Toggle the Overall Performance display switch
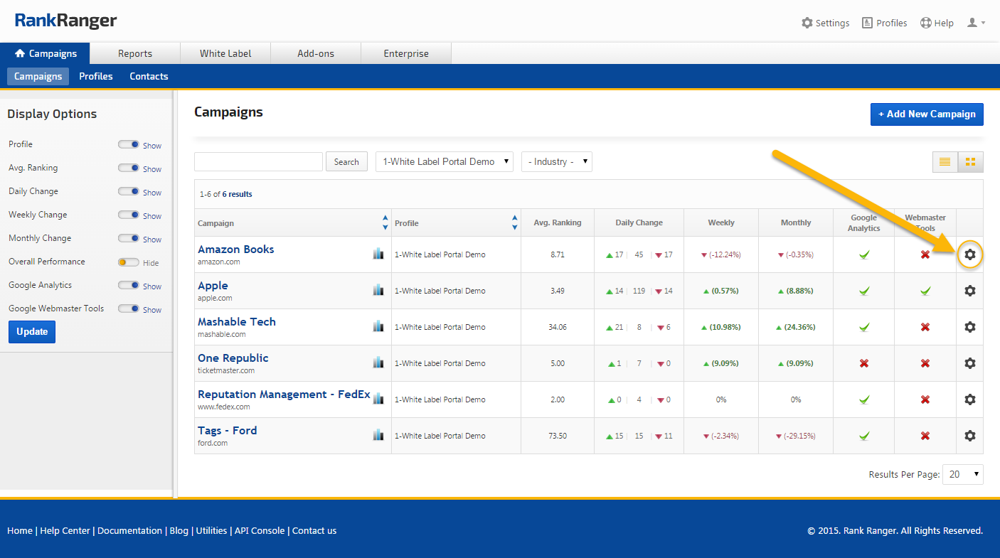 click(128, 262)
